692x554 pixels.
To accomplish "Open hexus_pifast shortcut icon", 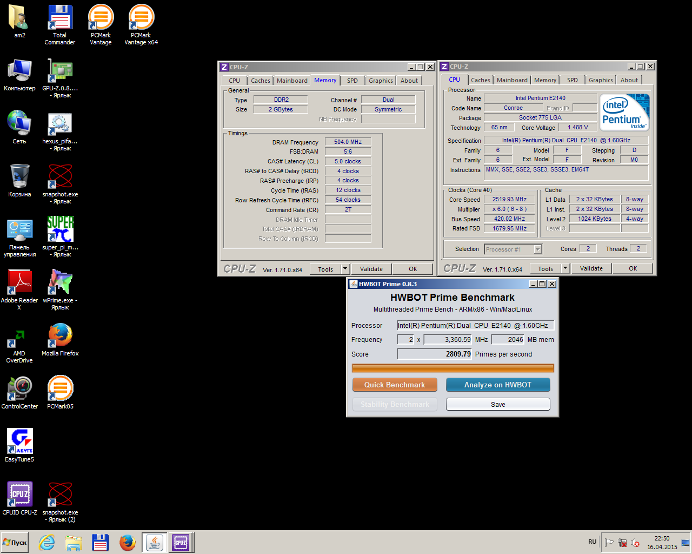I will coord(60,131).
